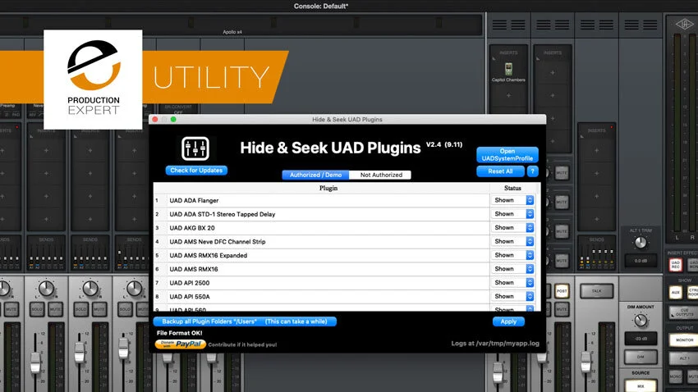Click the Production Expert logo
This screenshot has width=698, height=392.
93,79
